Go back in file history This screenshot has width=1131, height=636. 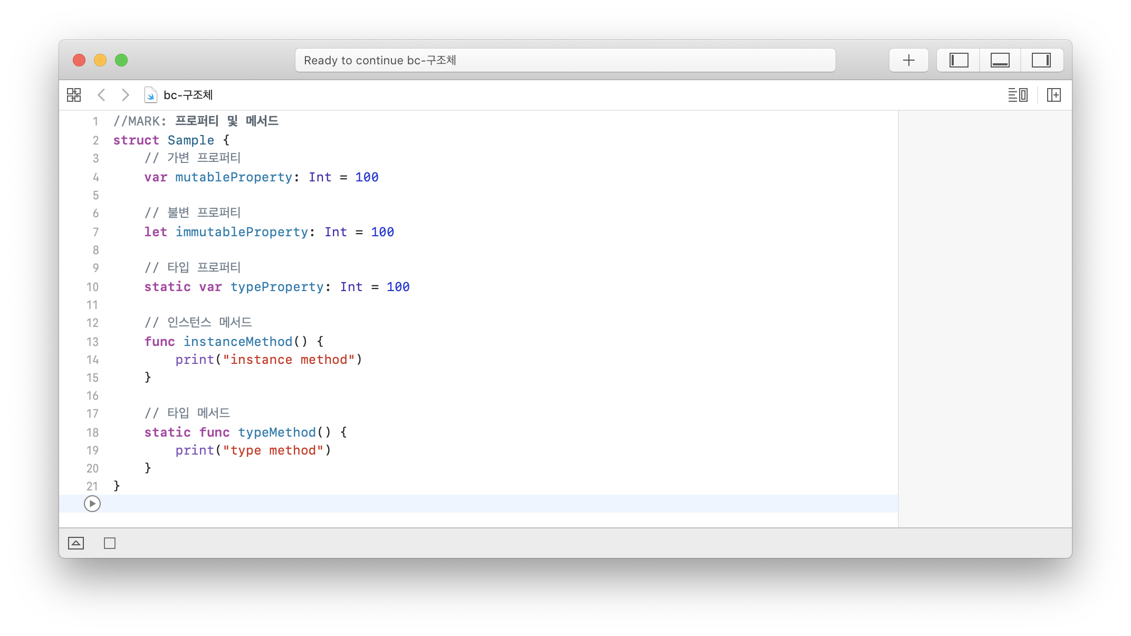[102, 95]
